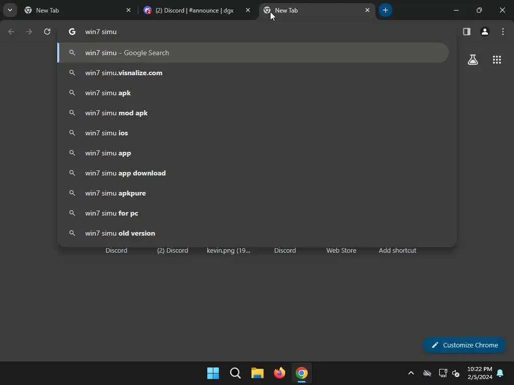Select 'win7 simu - Google Search' suggestion
Viewport: 514px width, 385px height.
click(253, 53)
